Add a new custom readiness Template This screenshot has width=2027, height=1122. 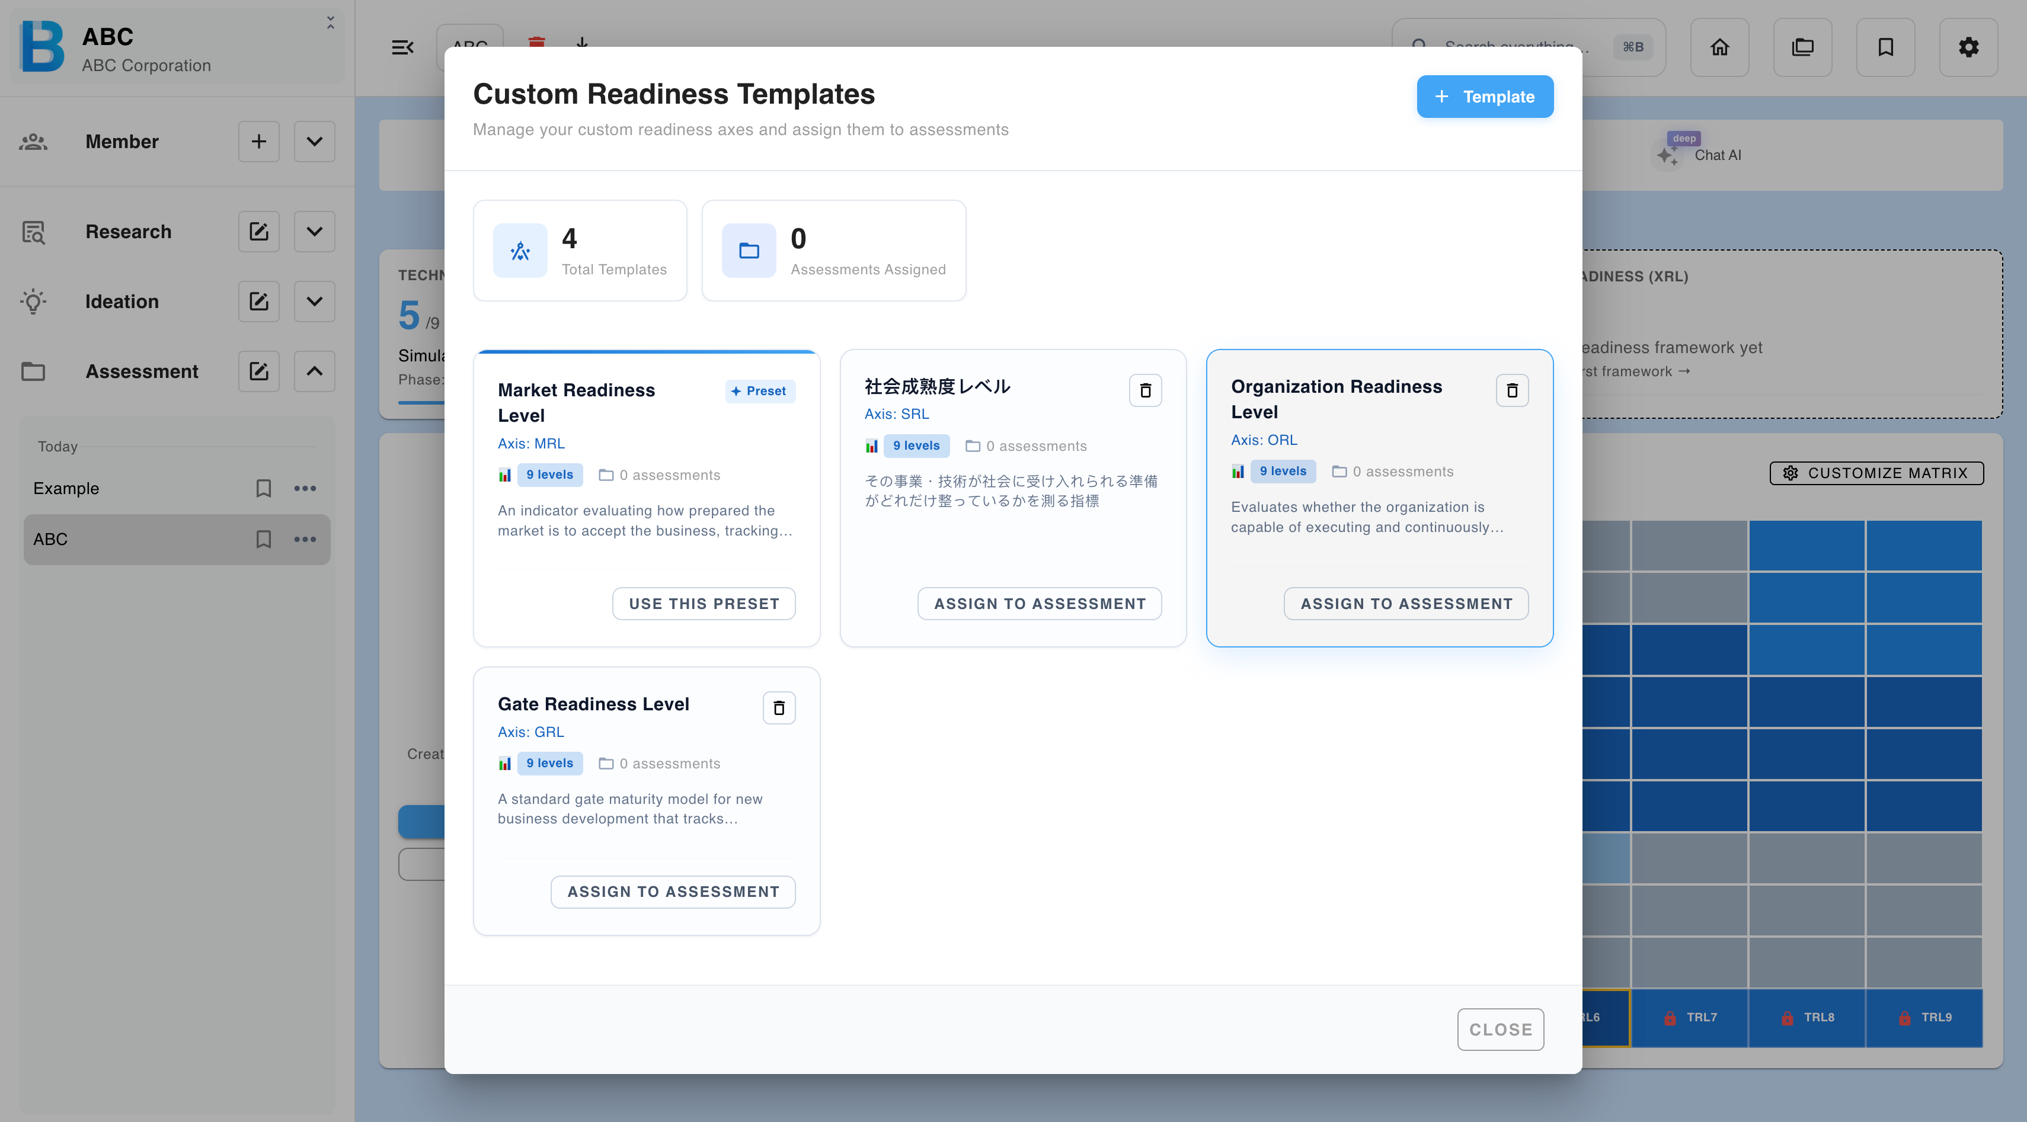1484,97
